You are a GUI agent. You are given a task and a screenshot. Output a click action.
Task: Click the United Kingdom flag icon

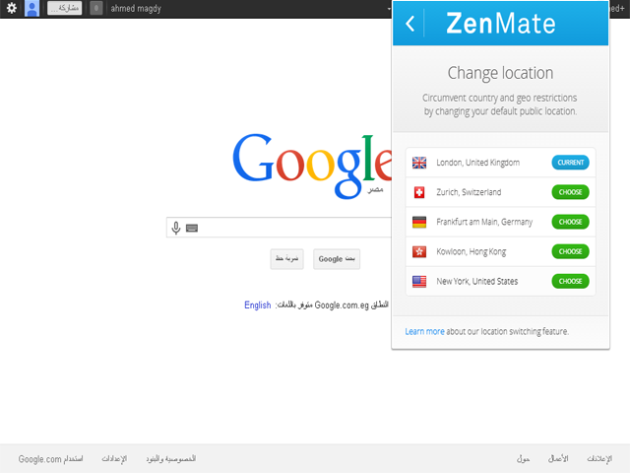[419, 163]
